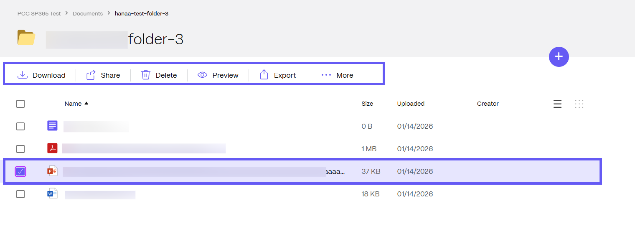This screenshot has height=234, width=635.
Task: Check the 0 B text file checkbox
Action: (20, 127)
